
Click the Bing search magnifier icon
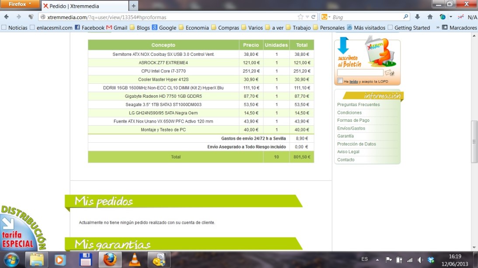pyautogui.click(x=405, y=17)
